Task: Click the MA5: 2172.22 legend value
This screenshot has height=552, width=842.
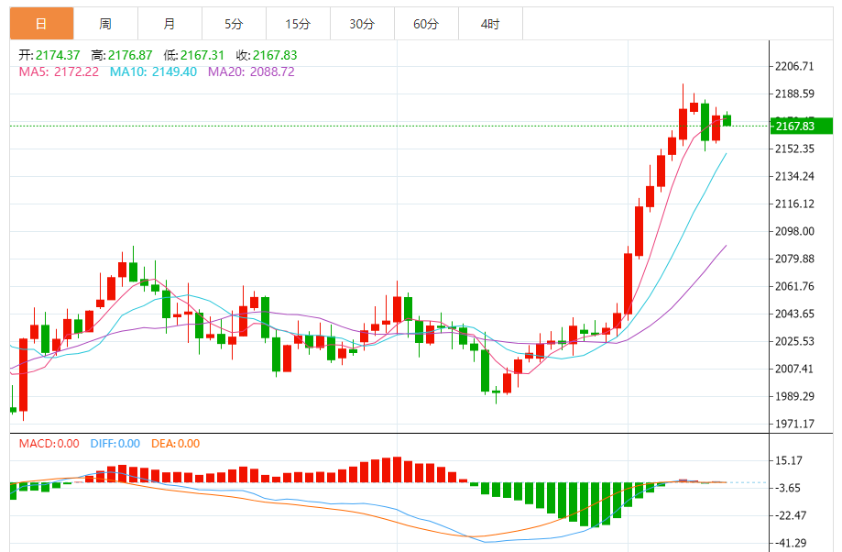Action: tap(59, 72)
